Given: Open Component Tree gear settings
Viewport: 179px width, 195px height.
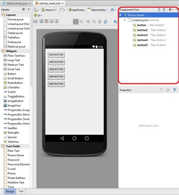Looking at the screenshot, I should tap(171, 9).
